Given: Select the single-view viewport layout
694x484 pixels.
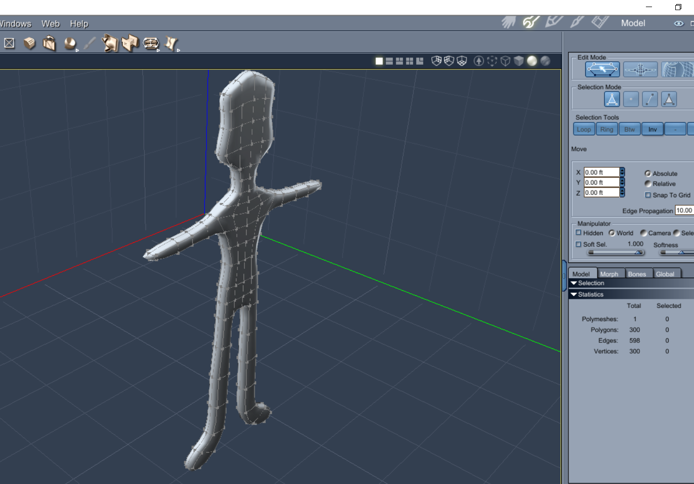Looking at the screenshot, I should [379, 61].
